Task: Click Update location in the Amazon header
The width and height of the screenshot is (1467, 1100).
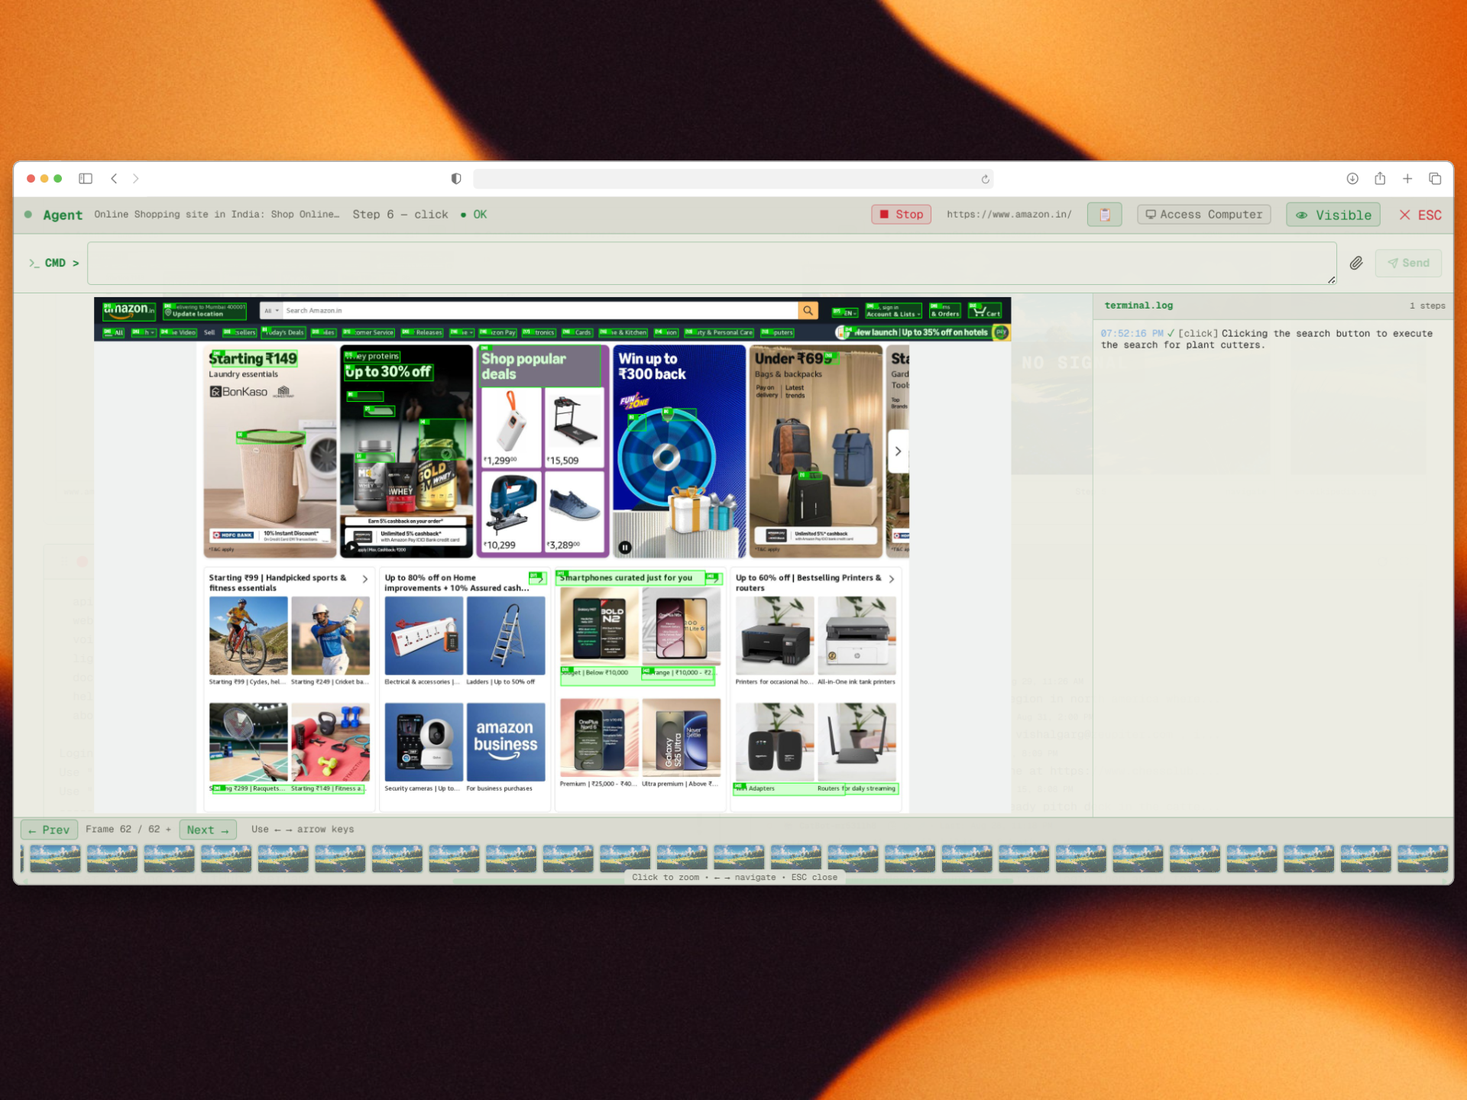Action: [x=205, y=311]
